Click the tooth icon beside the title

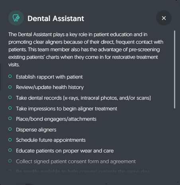[x=16, y=18]
